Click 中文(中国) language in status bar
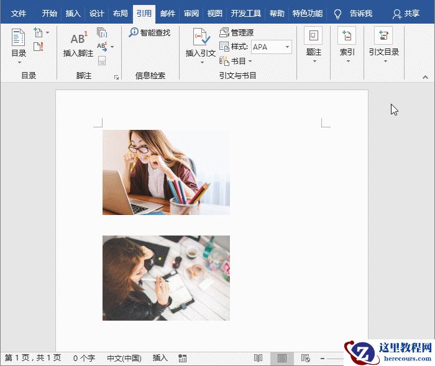Screen dimensions: 435x366 point(124,359)
